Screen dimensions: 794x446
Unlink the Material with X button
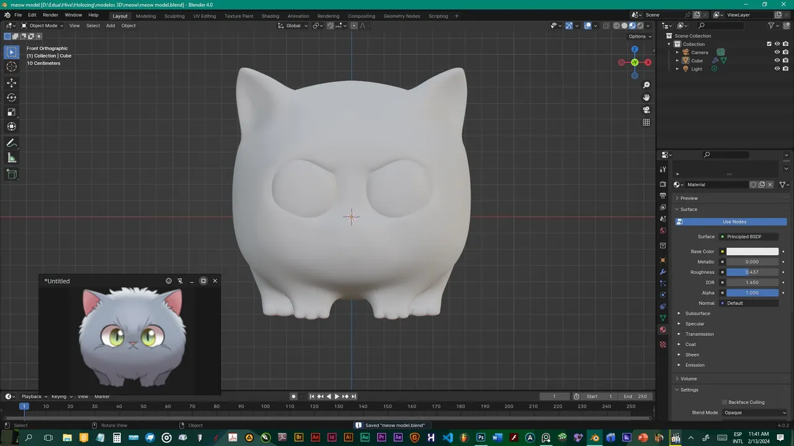click(x=770, y=185)
